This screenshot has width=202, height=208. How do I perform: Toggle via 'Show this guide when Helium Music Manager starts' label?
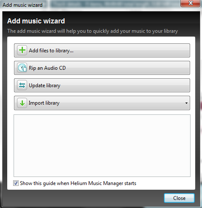[x=78, y=183]
